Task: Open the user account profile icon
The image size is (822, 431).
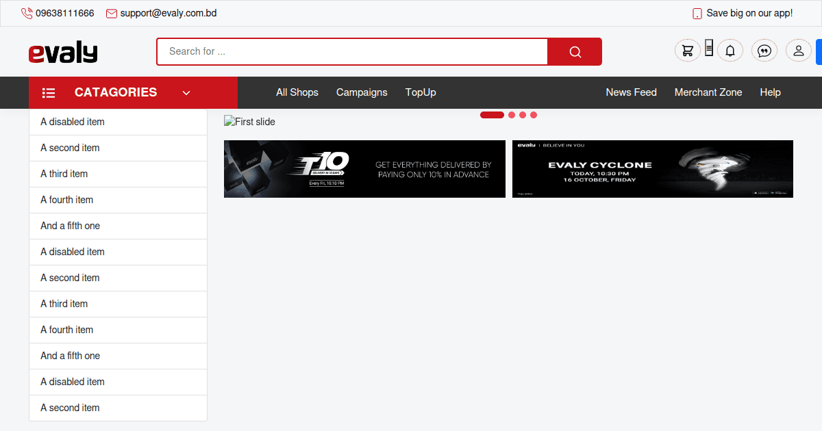Action: pos(799,51)
